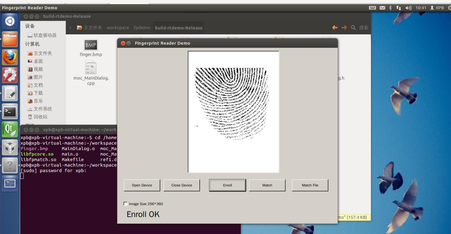Viewport: 451px width, 234px height.
Task: Click the Close Device button
Action: [181, 185]
